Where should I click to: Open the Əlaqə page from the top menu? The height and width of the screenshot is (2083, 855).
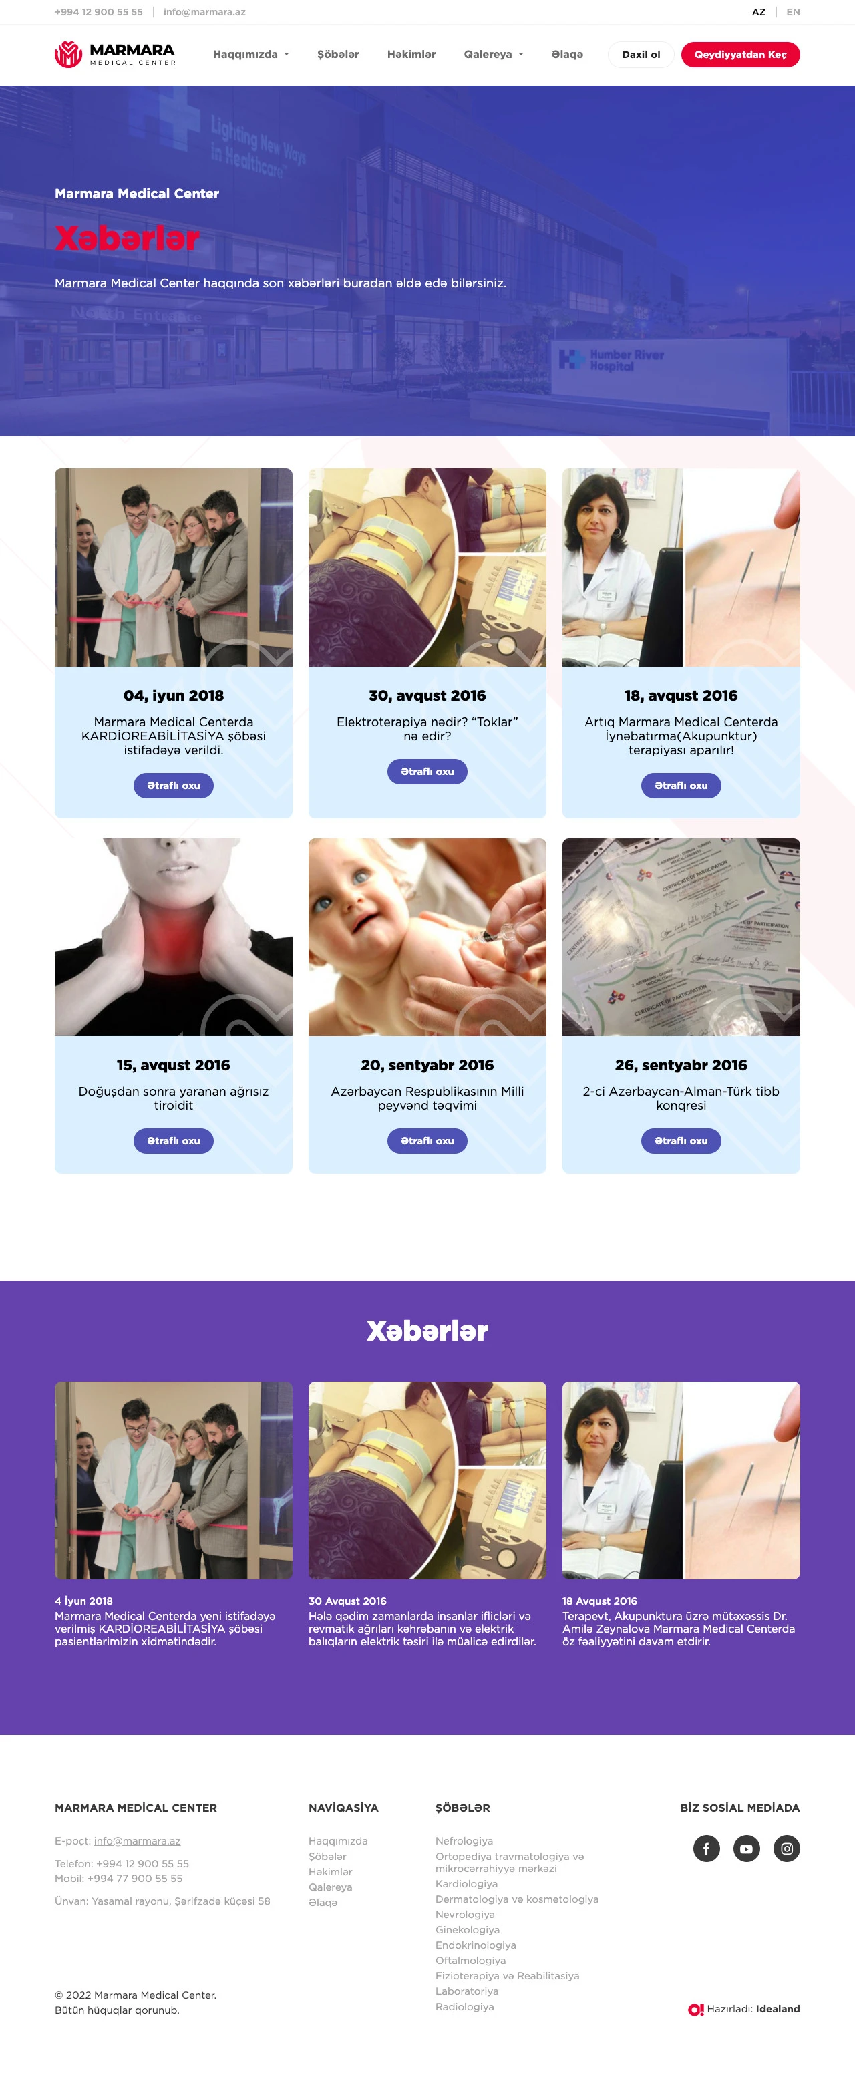[x=567, y=54]
